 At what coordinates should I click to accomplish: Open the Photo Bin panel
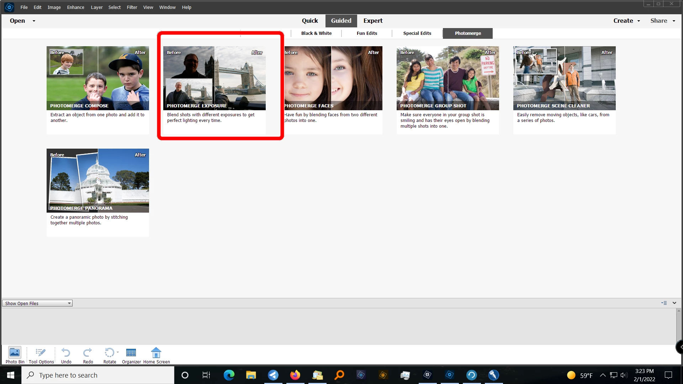(15, 355)
